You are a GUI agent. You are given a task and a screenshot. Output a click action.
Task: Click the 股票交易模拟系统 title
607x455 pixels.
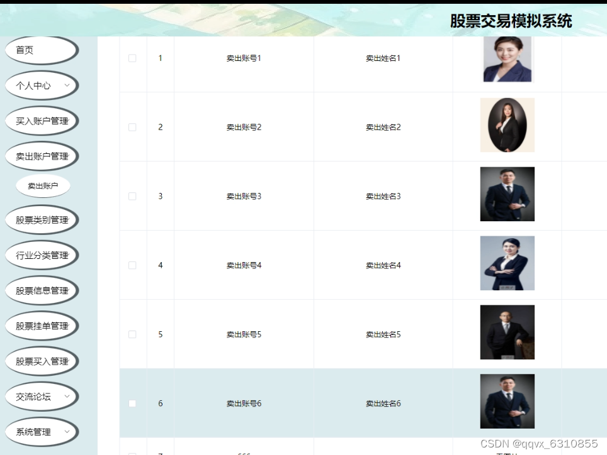[511, 21]
